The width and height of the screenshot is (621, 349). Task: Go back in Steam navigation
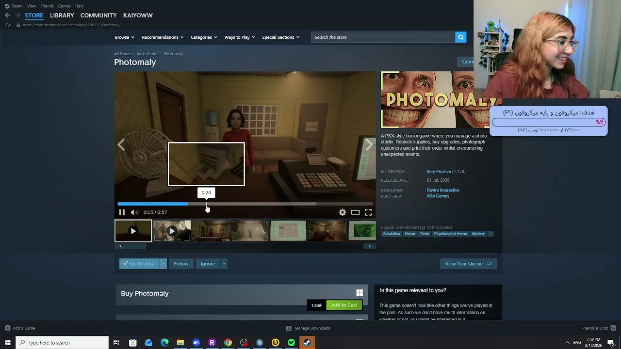pos(7,16)
